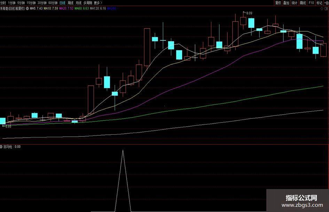Click the MA20: 7.52 value label
This screenshot has width=329, height=212.
click(x=66, y=9)
